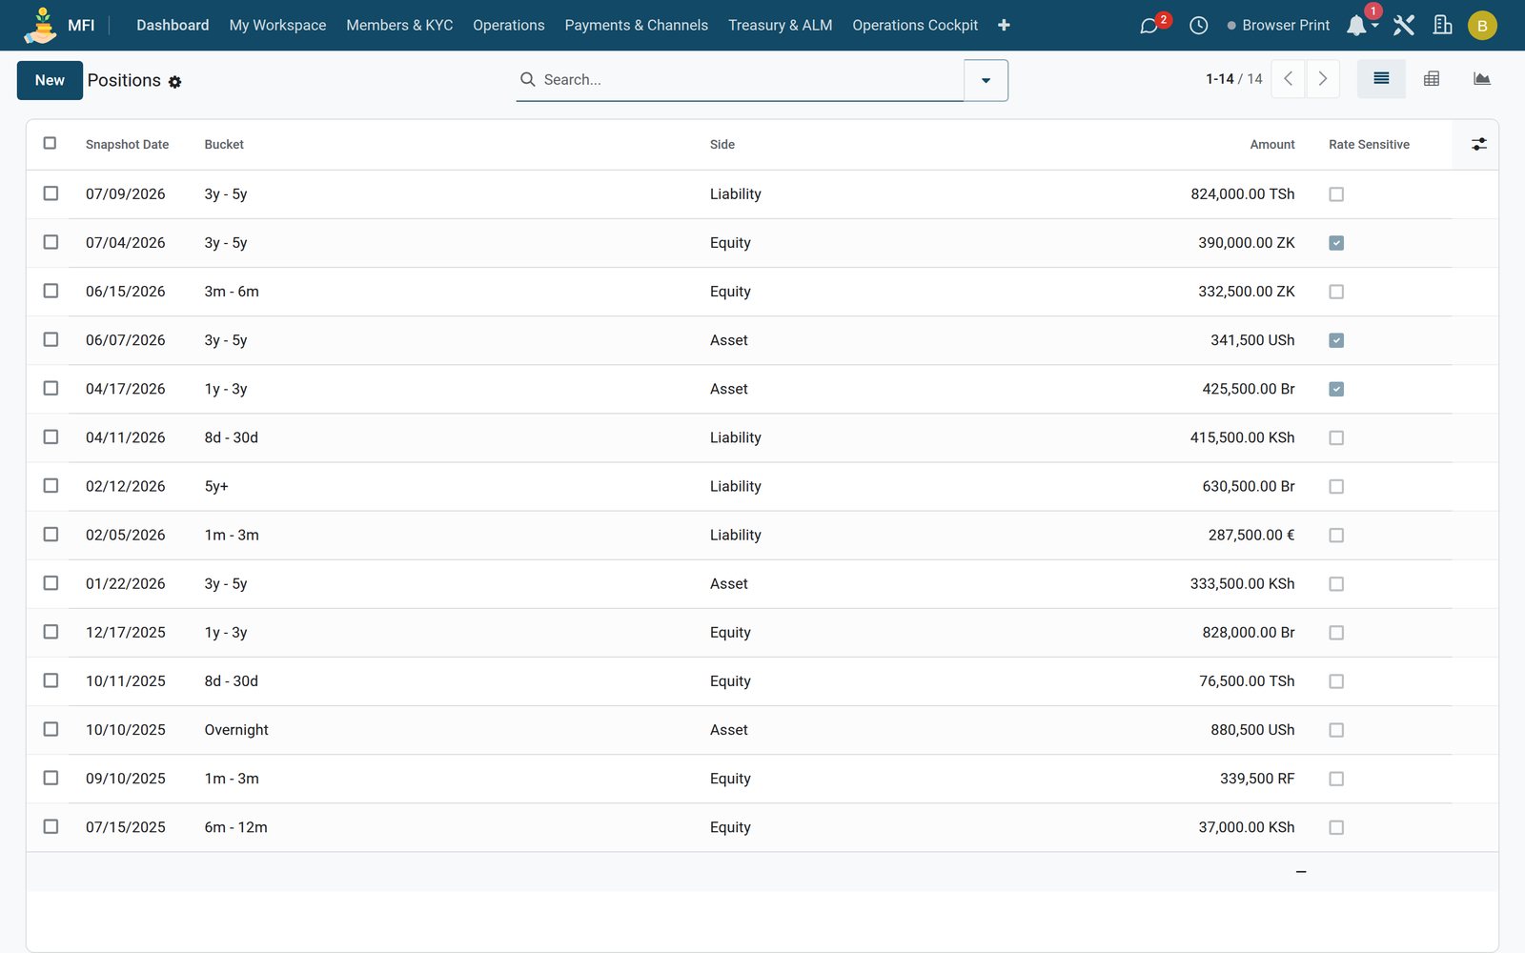Open the notifications bell icon
Viewport: 1525px width, 953px height.
(x=1356, y=26)
